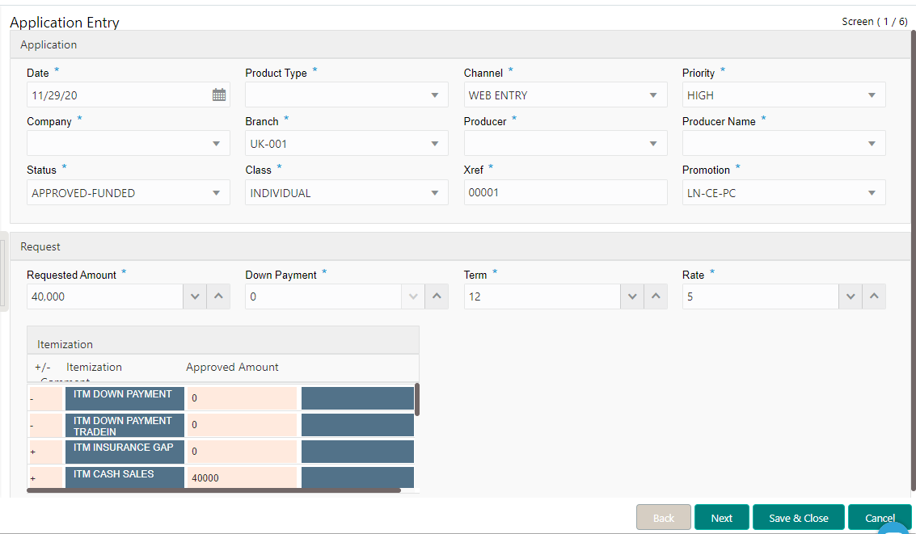Click the Itemization table vertical scrollbar

(x=417, y=400)
